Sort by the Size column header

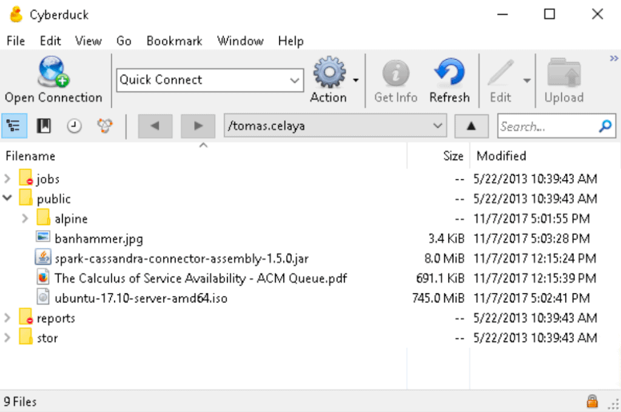(438, 156)
